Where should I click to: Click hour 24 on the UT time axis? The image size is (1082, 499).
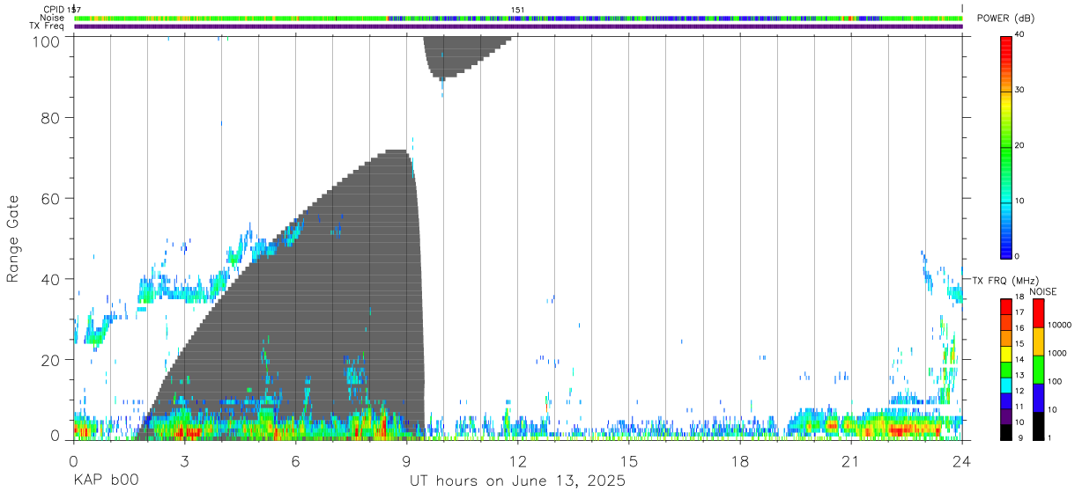962,461
